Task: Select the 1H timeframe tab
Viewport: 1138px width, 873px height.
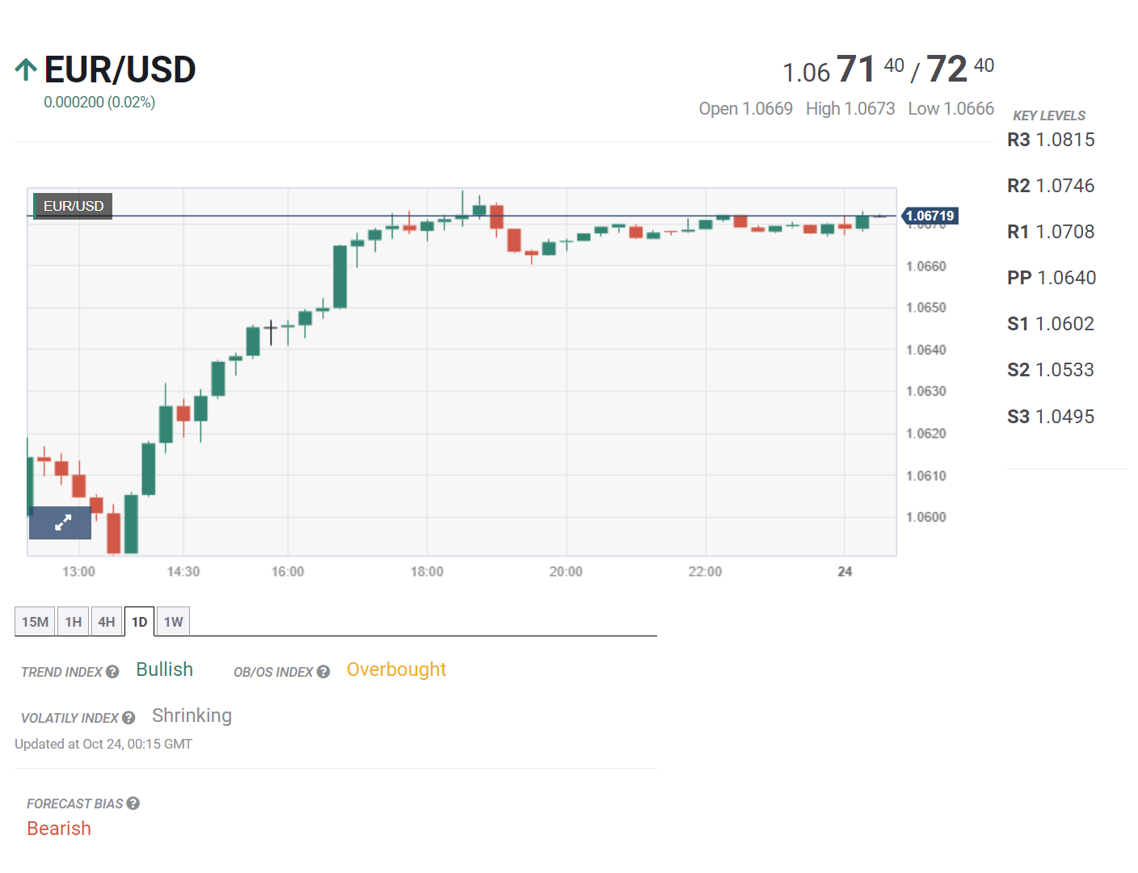Action: click(x=74, y=622)
